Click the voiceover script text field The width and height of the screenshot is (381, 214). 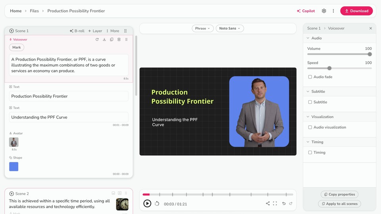pyautogui.click(x=69, y=65)
